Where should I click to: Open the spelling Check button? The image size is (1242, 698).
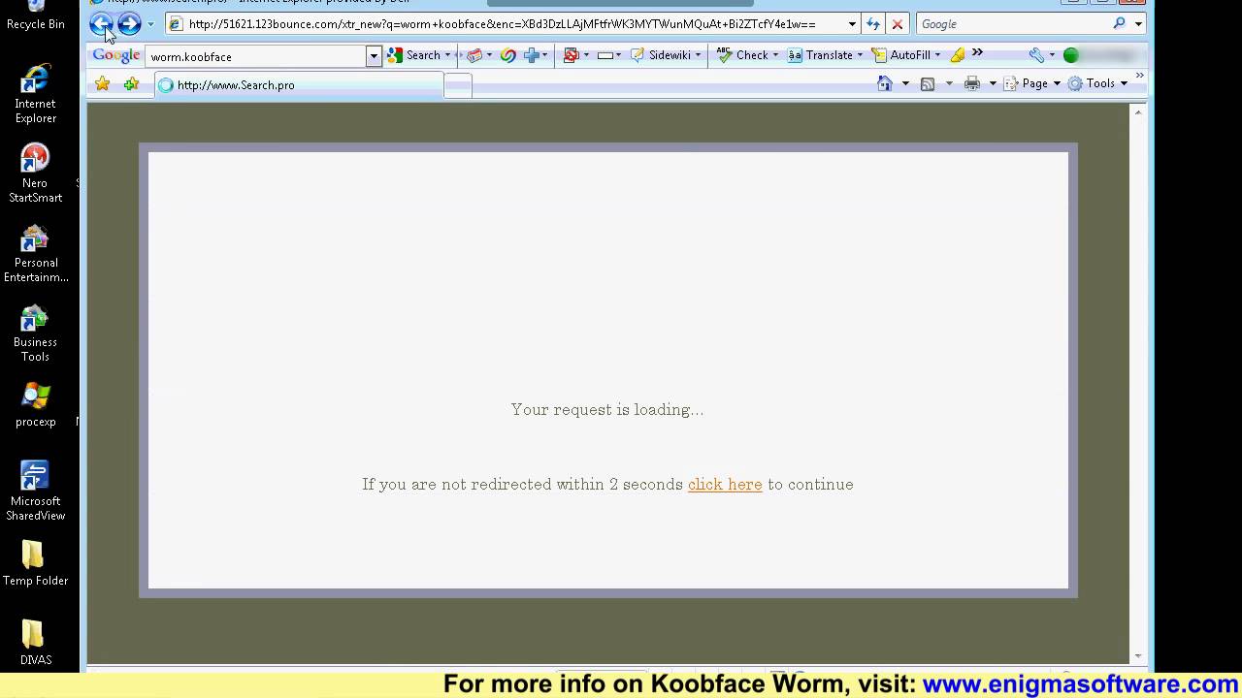(x=747, y=55)
